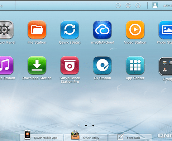Click the myQNAPcloud label

102,43
